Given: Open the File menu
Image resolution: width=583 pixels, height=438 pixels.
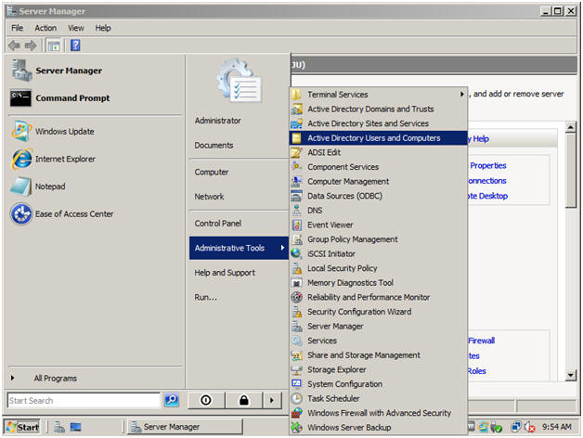Looking at the screenshot, I should point(17,28).
